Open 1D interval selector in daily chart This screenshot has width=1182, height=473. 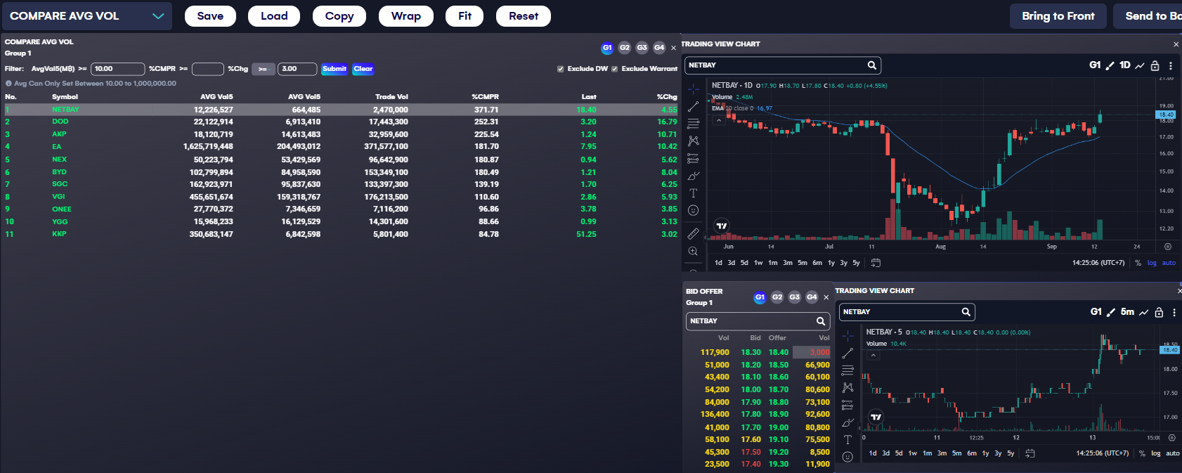coord(1125,65)
